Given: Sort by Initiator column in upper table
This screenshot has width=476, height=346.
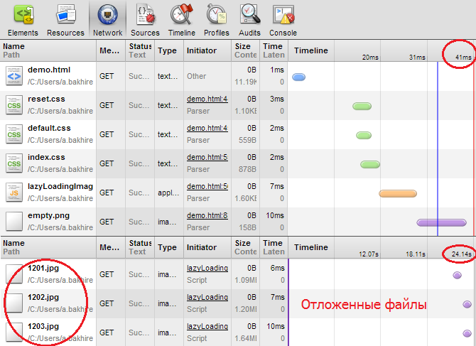Looking at the screenshot, I should tap(207, 50).
